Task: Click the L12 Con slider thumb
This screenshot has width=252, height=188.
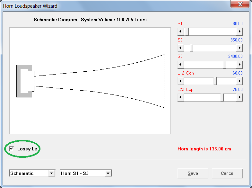Action: click(215, 81)
